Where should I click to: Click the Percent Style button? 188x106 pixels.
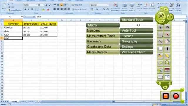[97, 9]
